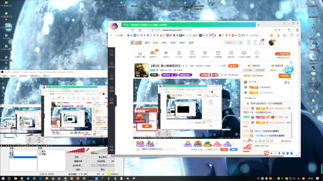Open a new browser tab with plus
Screen dimensions: 323x181
pyautogui.click(x=258, y=25)
